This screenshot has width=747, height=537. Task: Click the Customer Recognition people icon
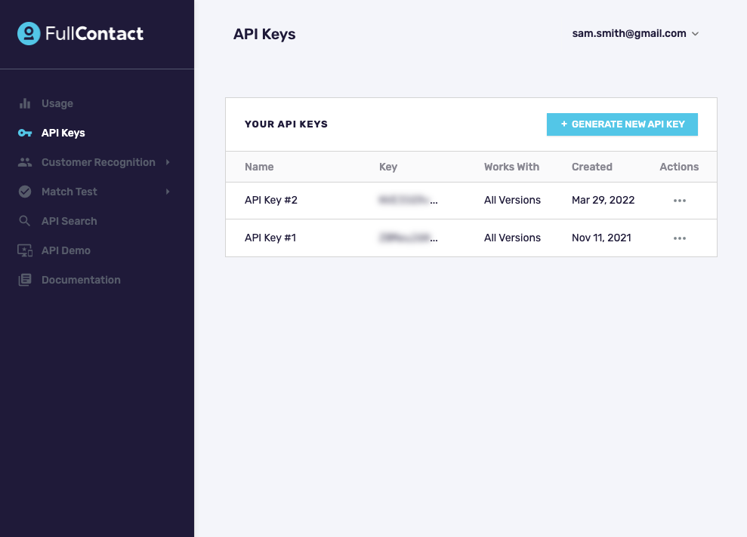click(x=25, y=162)
